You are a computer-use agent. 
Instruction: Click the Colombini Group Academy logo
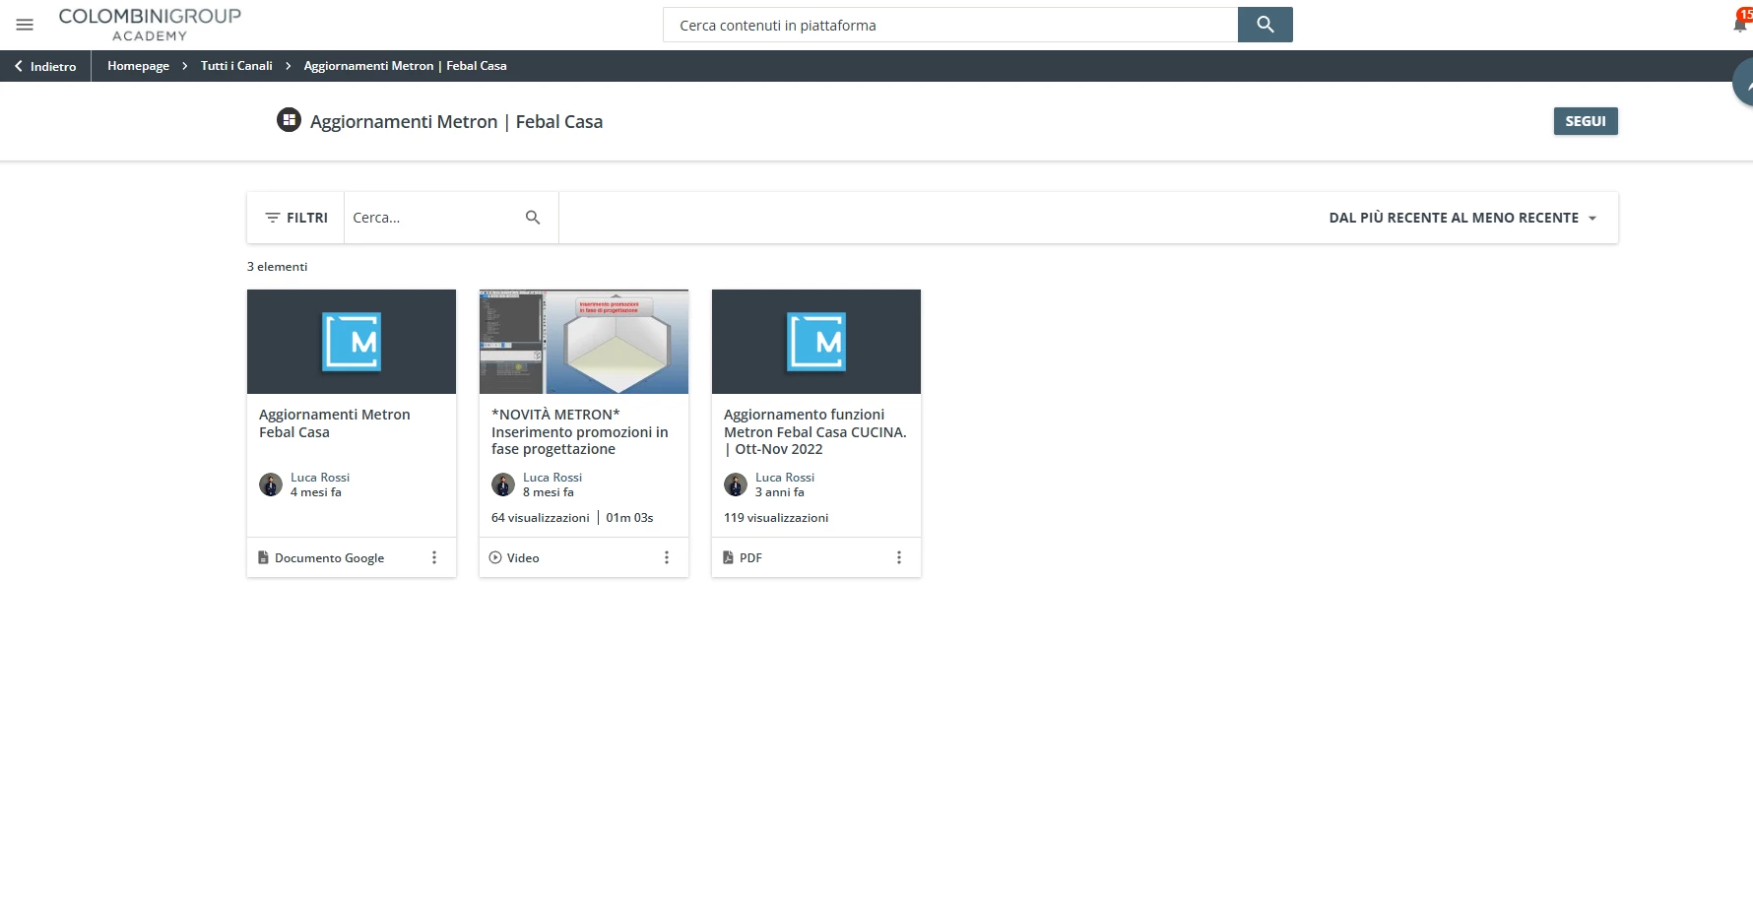point(150,25)
